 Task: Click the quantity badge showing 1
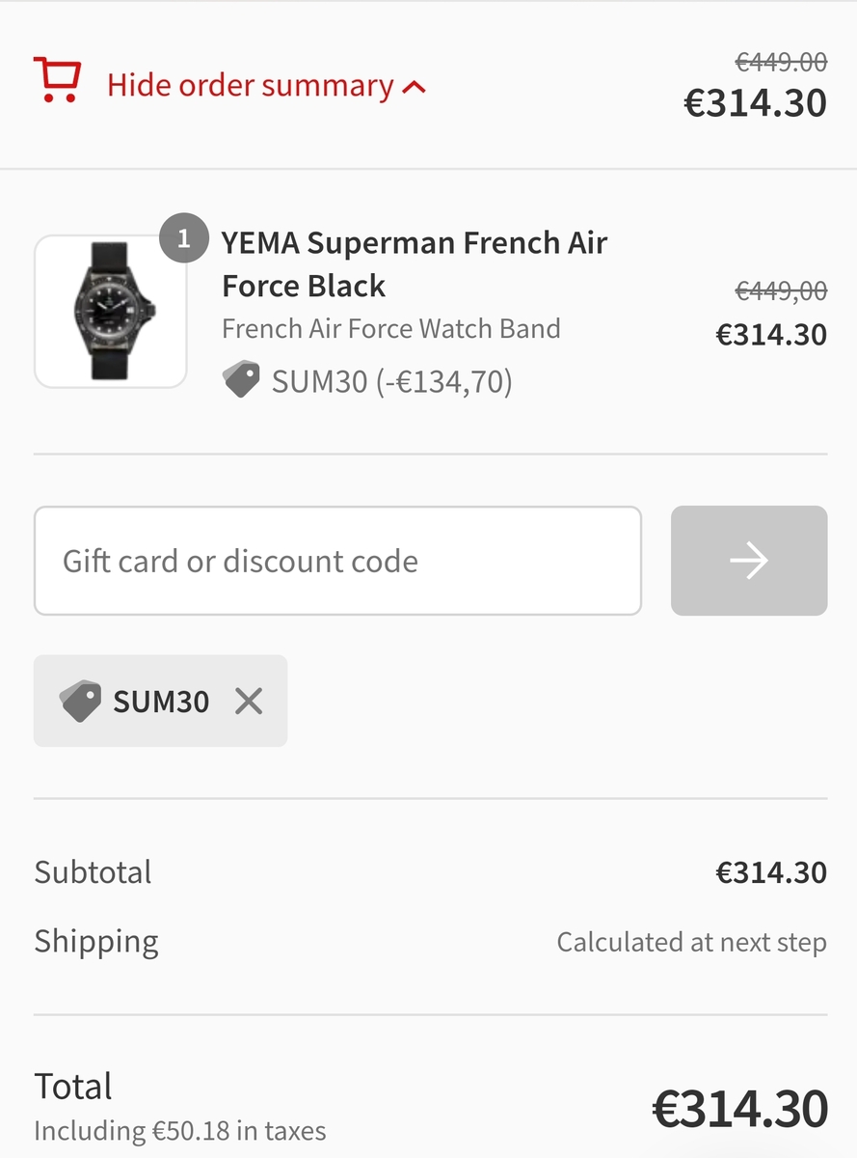(183, 237)
